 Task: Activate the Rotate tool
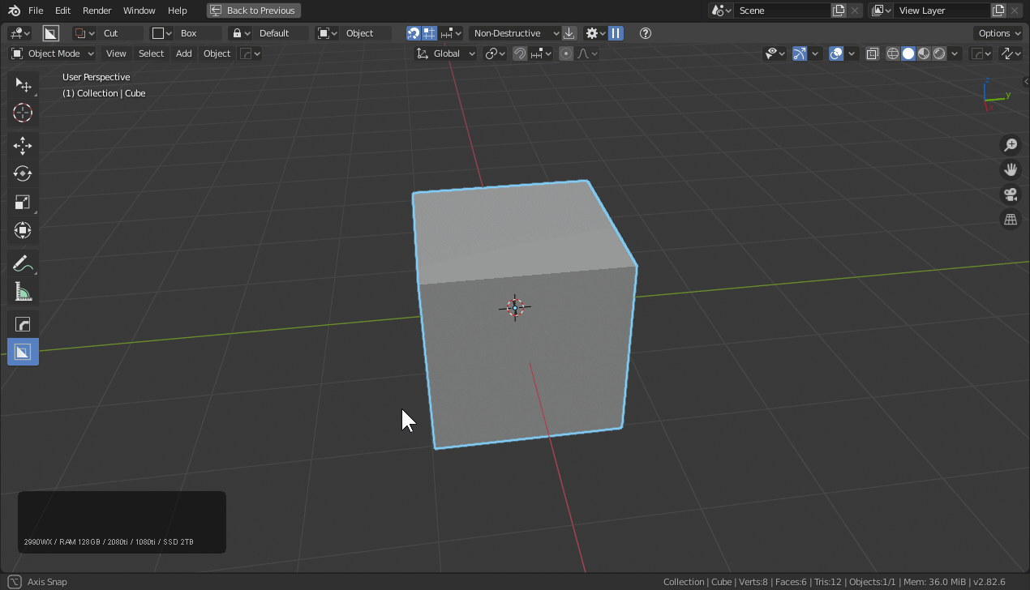pos(23,173)
